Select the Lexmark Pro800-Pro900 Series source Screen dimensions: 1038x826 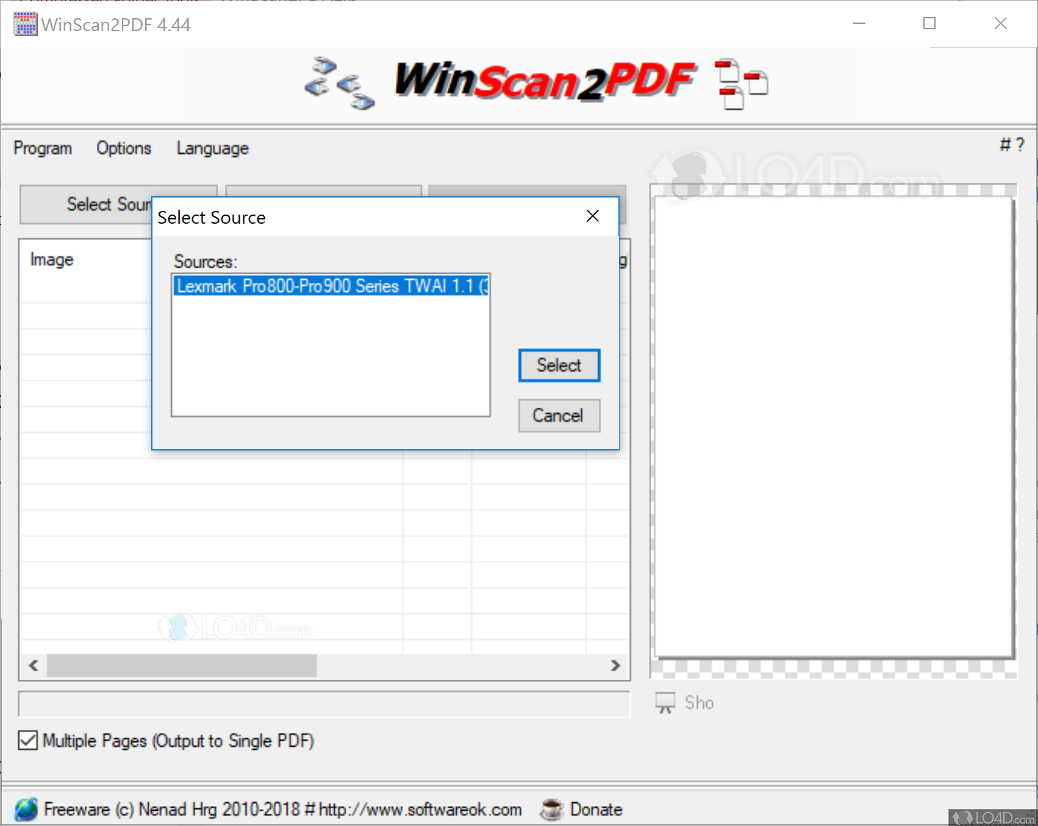click(x=331, y=286)
